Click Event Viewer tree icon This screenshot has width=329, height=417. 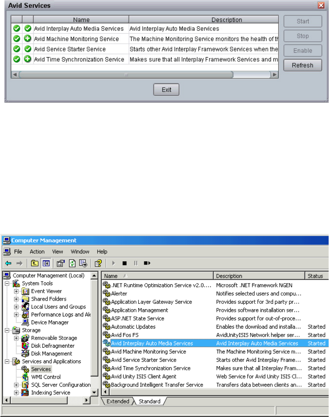coord(25,291)
